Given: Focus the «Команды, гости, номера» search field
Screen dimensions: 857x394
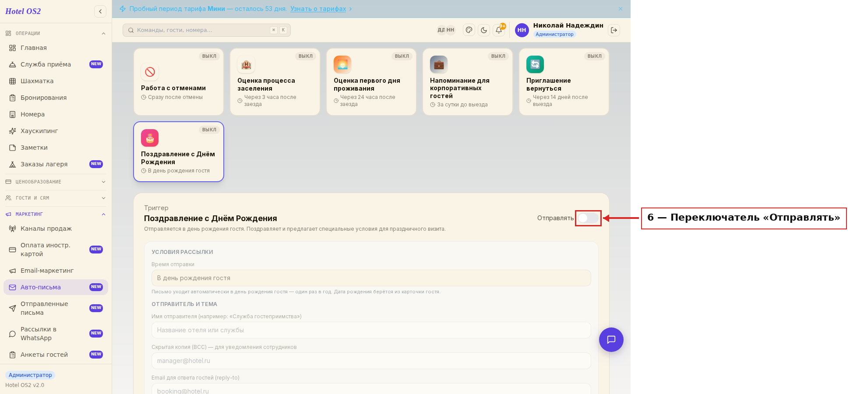Looking at the screenshot, I should click(x=207, y=30).
